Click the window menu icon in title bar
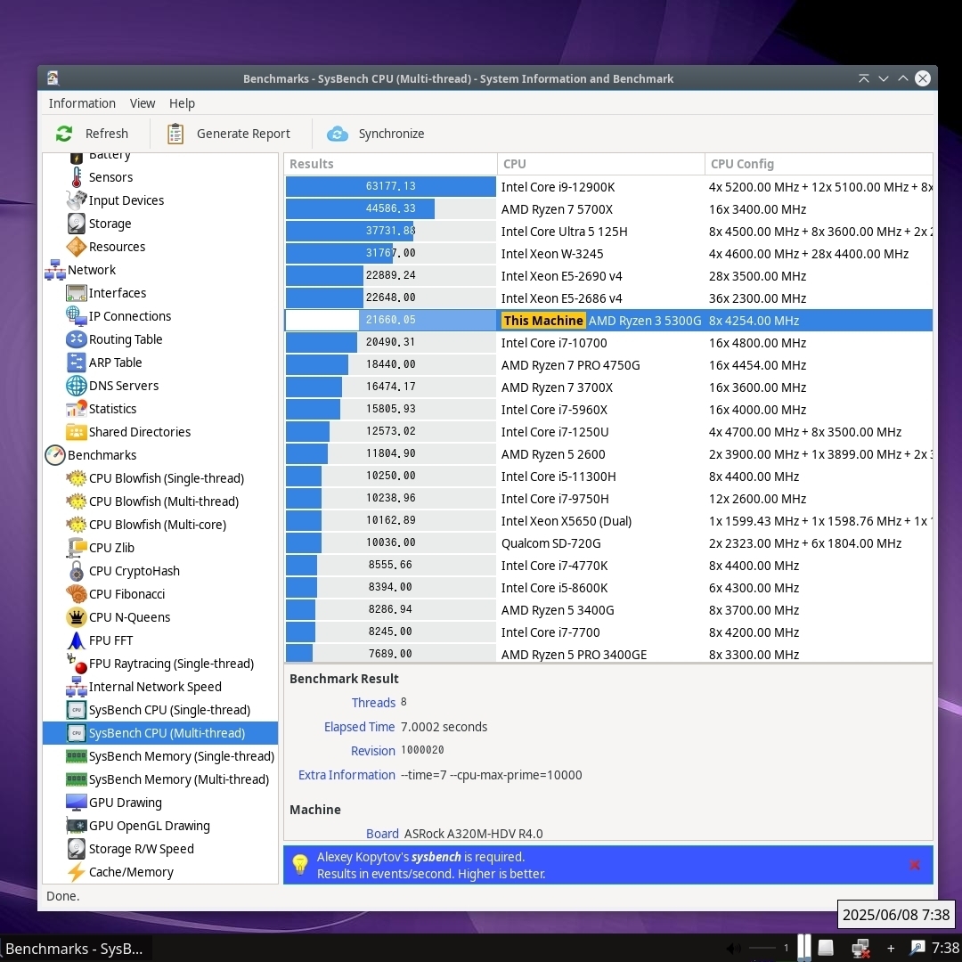Viewport: 962px width, 962px height. (x=53, y=77)
